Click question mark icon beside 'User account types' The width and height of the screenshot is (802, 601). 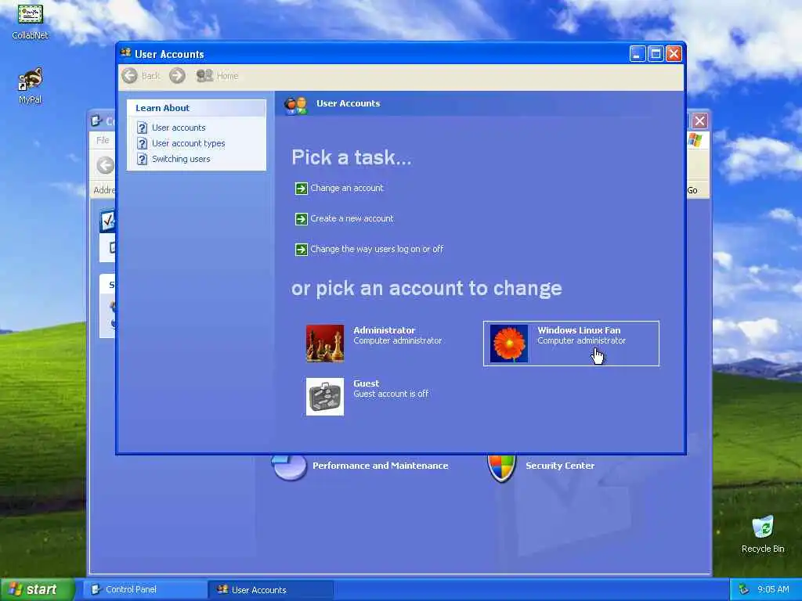[x=143, y=144]
